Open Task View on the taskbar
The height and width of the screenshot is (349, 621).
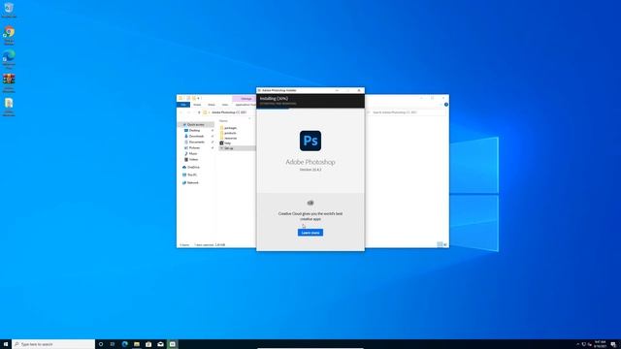pos(113,344)
